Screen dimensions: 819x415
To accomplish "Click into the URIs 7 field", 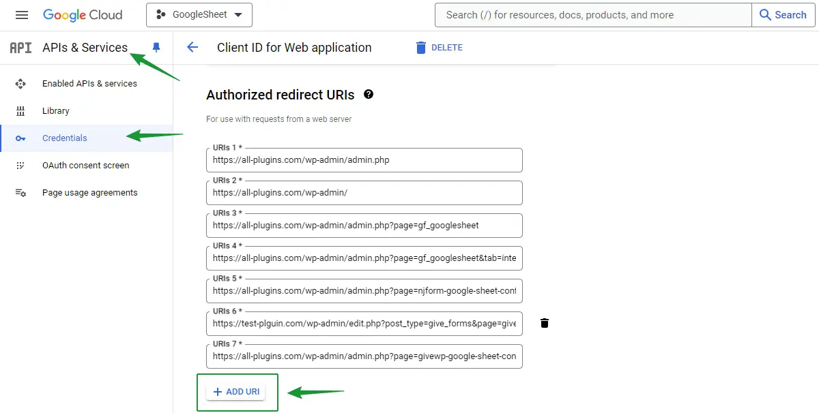I will coord(364,356).
